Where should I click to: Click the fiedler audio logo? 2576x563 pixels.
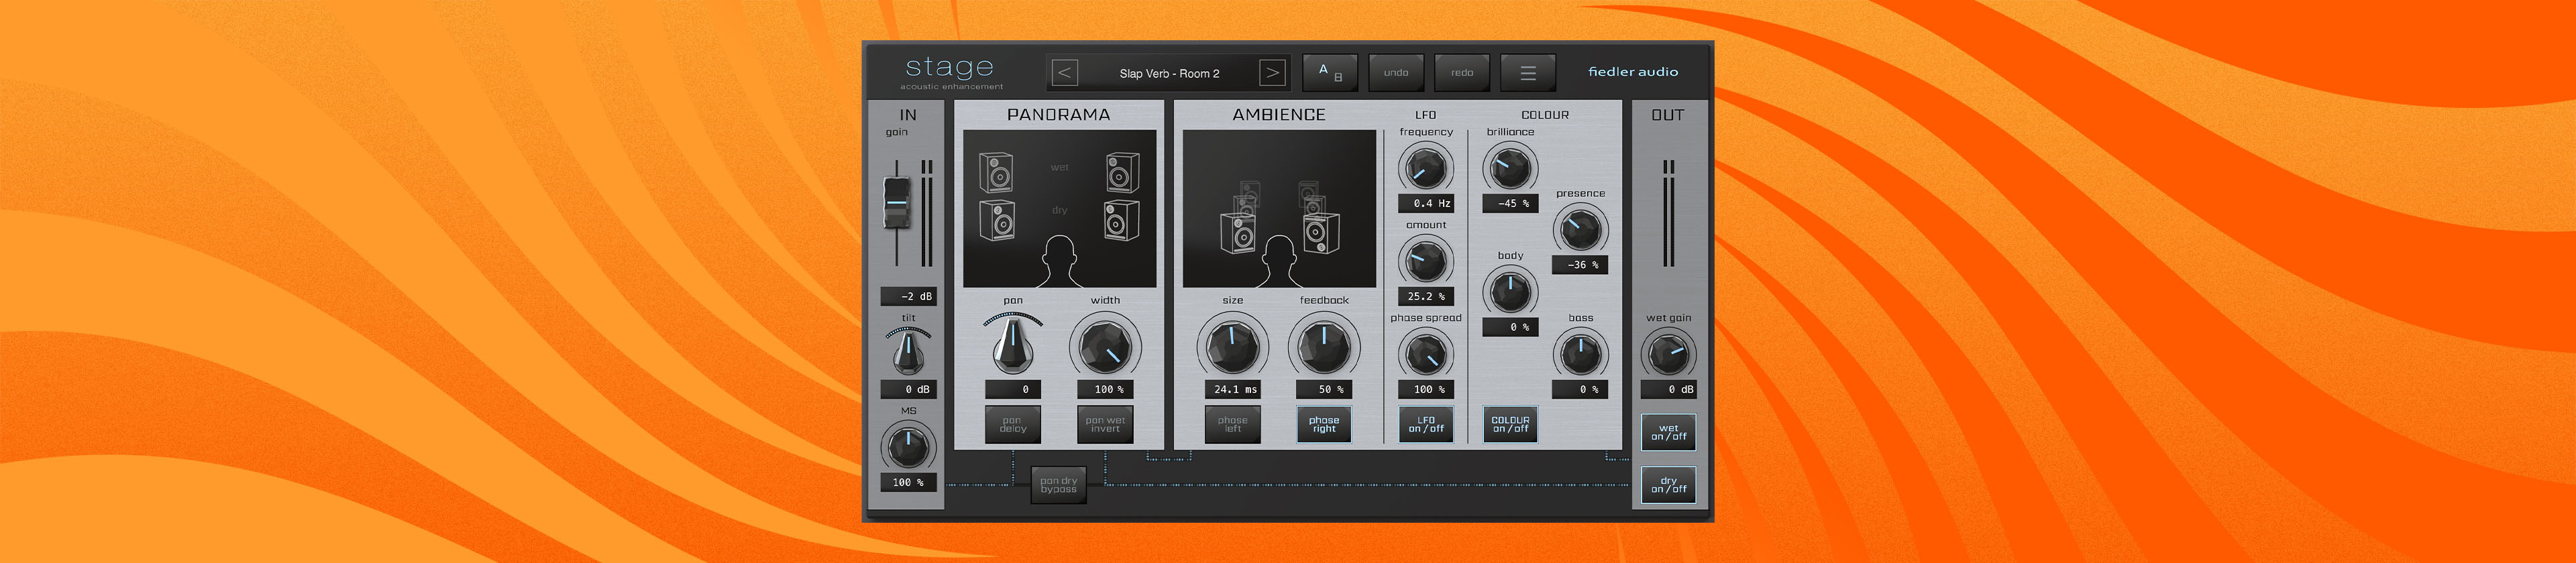tap(1633, 72)
